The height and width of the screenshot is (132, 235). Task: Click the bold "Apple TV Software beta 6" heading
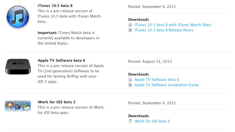coord(61,60)
